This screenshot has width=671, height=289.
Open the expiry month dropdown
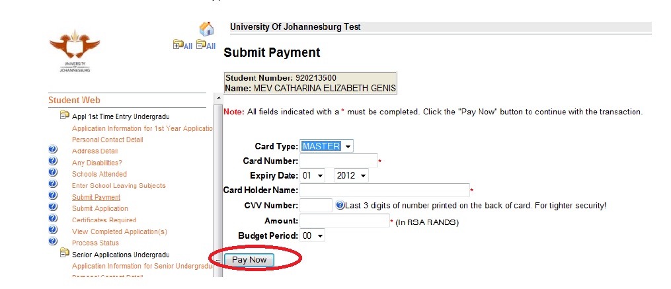pos(313,176)
